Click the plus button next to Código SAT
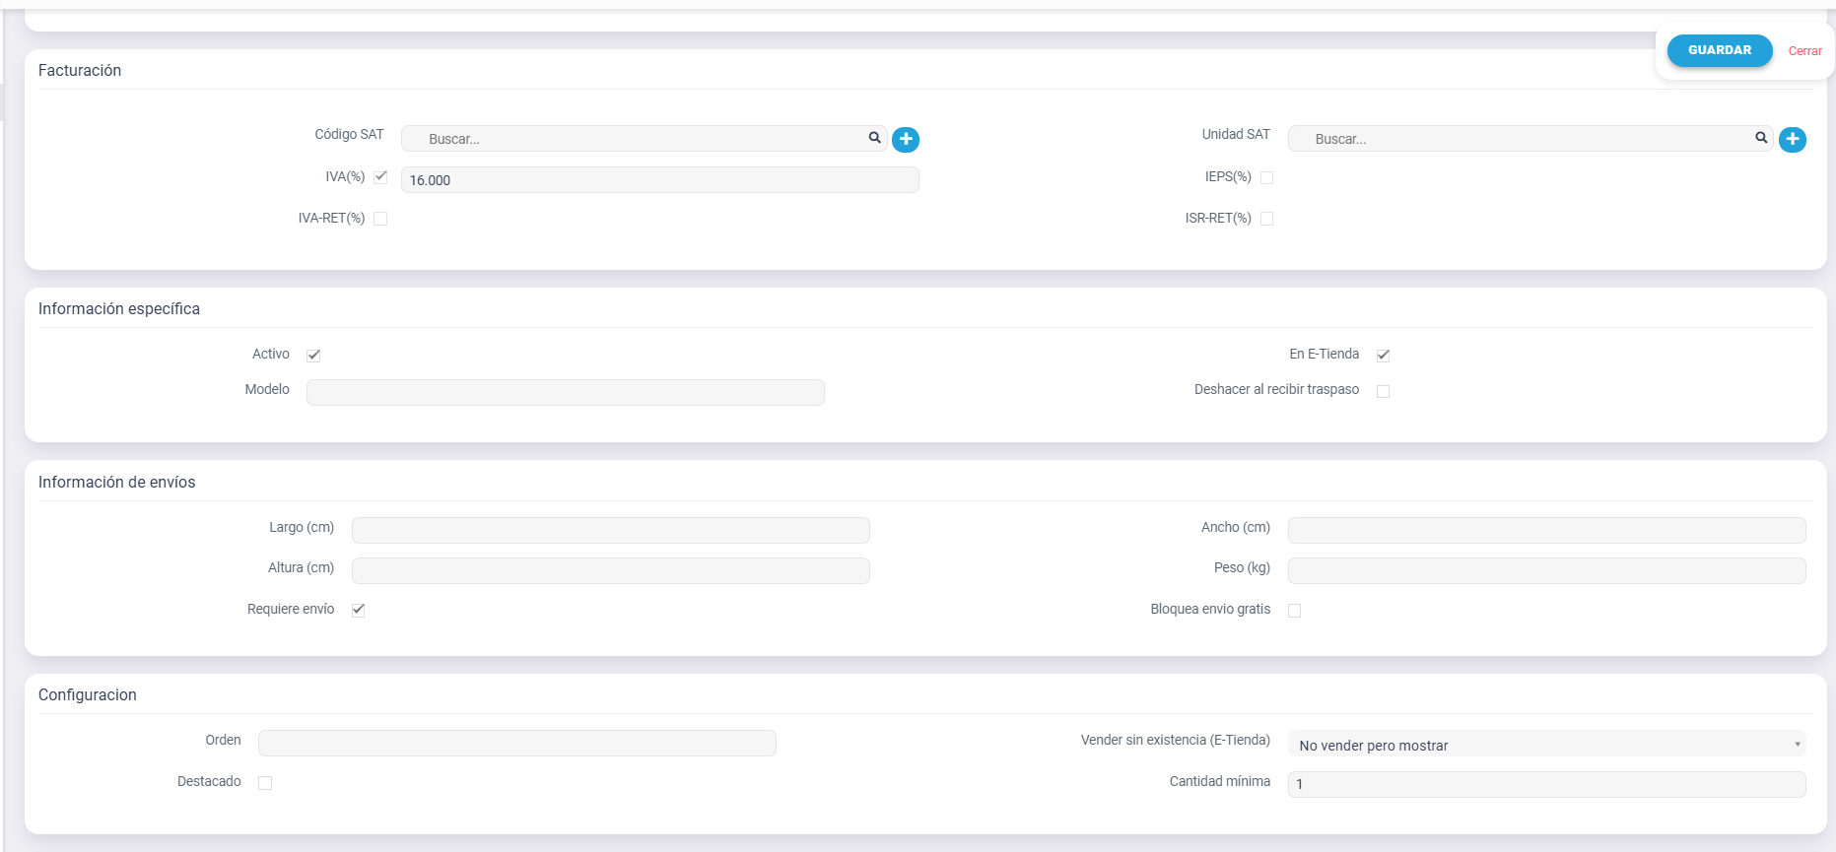1836x852 pixels. point(906,140)
